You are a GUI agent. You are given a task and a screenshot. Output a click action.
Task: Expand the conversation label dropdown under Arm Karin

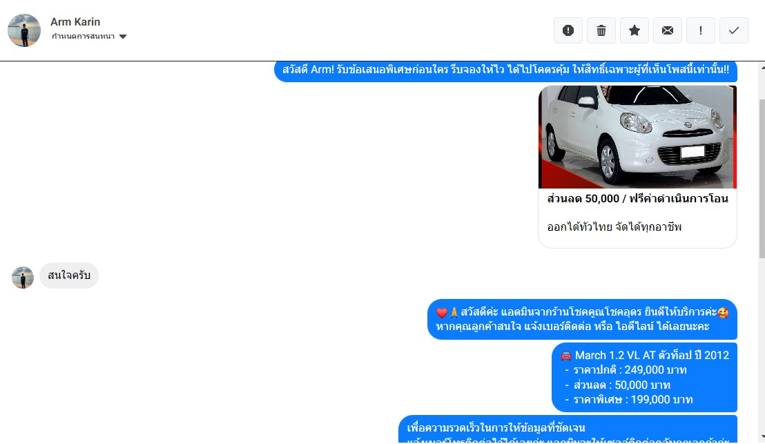(x=89, y=37)
